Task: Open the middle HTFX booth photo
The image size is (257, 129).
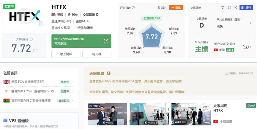Action: point(149,114)
